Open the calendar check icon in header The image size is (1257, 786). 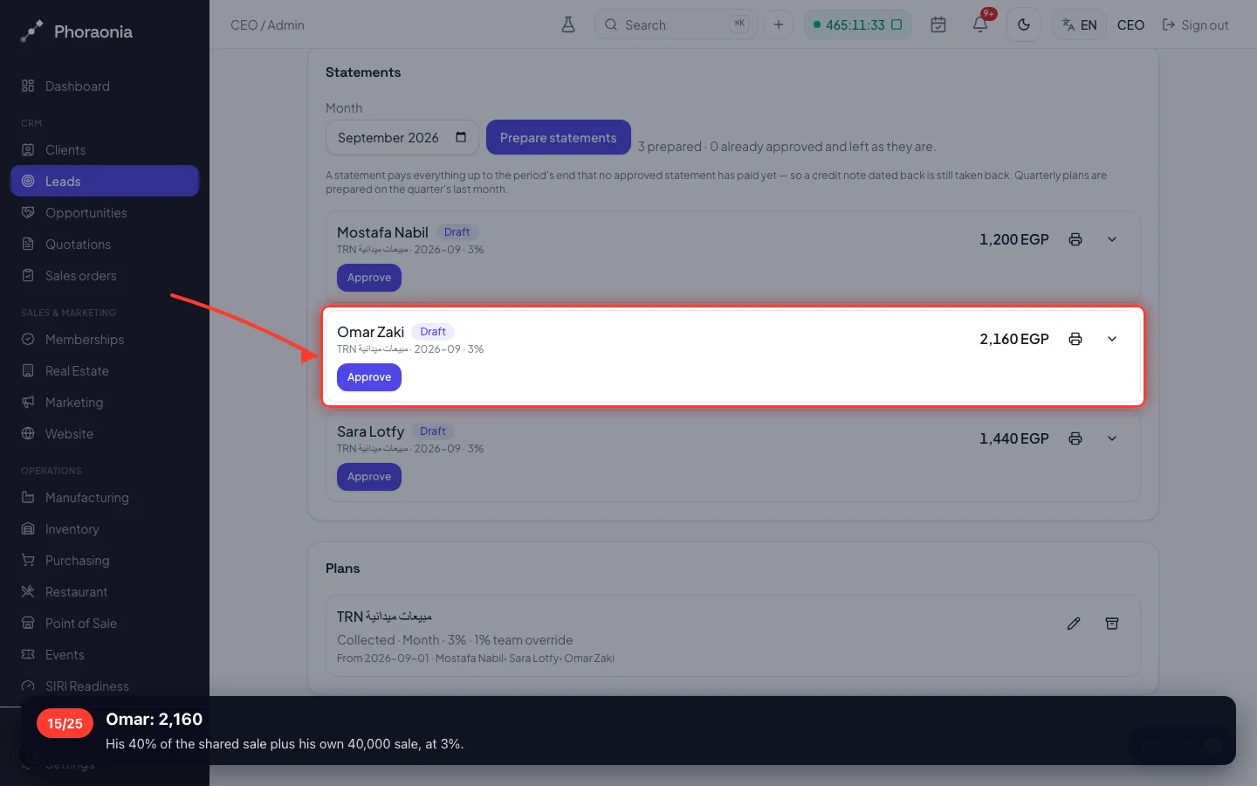pos(938,24)
